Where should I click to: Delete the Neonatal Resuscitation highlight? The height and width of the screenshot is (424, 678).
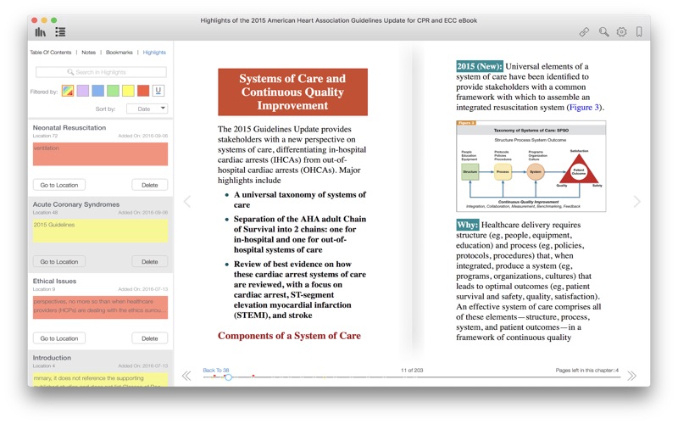(x=150, y=185)
